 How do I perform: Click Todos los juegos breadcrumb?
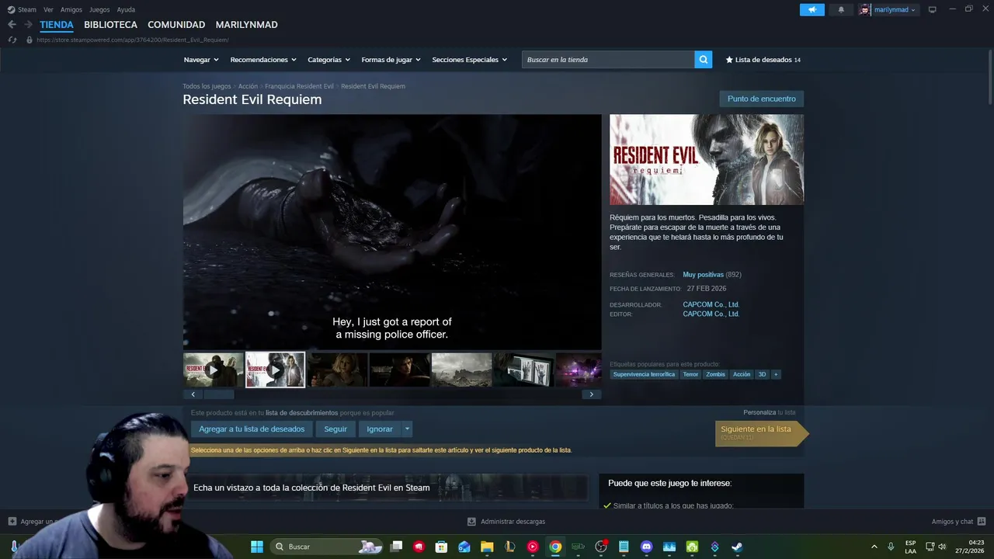[x=207, y=86]
